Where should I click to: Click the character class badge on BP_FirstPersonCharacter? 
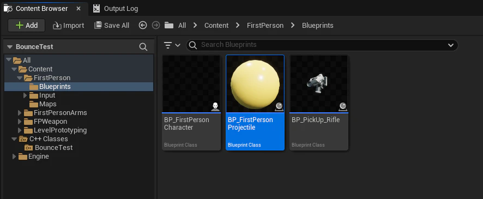click(x=215, y=107)
